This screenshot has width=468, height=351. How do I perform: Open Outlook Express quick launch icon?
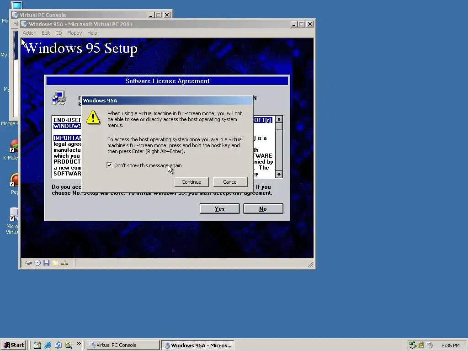click(x=58, y=345)
